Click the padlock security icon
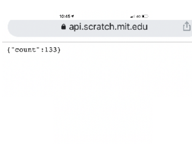The width and height of the screenshot is (192, 144). pos(64,27)
